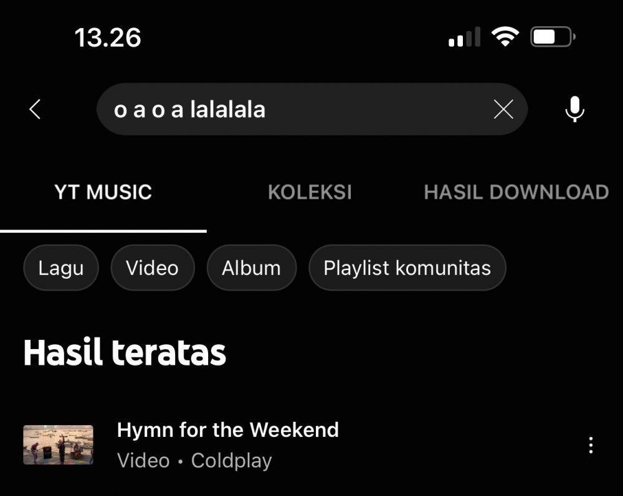
Task: Enable the Album filter chip
Action: pyautogui.click(x=252, y=268)
